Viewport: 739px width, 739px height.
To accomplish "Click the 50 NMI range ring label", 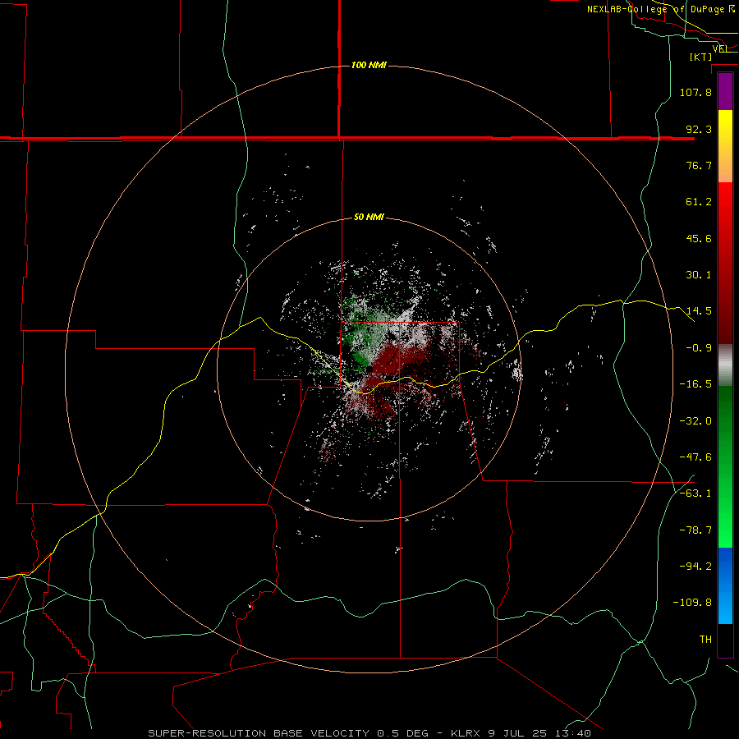I will [x=369, y=218].
